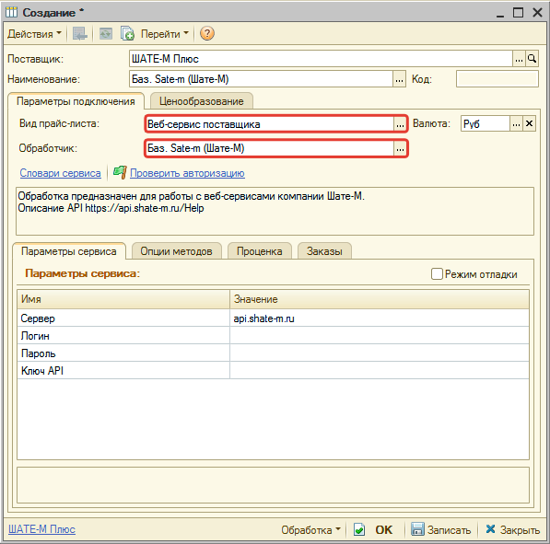Open the Действия dropdown menu
This screenshot has height=544, width=550.
pos(34,34)
